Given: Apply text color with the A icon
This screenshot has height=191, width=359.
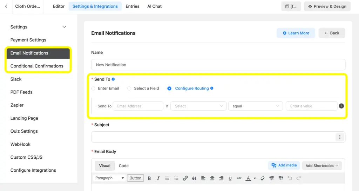Looking at the screenshot, I should point(248,178).
